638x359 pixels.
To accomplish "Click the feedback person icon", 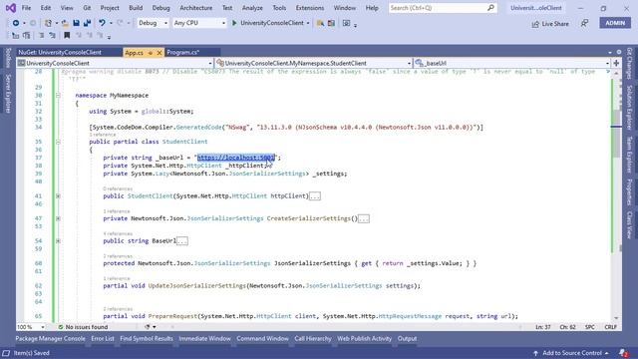I will [x=584, y=24].
